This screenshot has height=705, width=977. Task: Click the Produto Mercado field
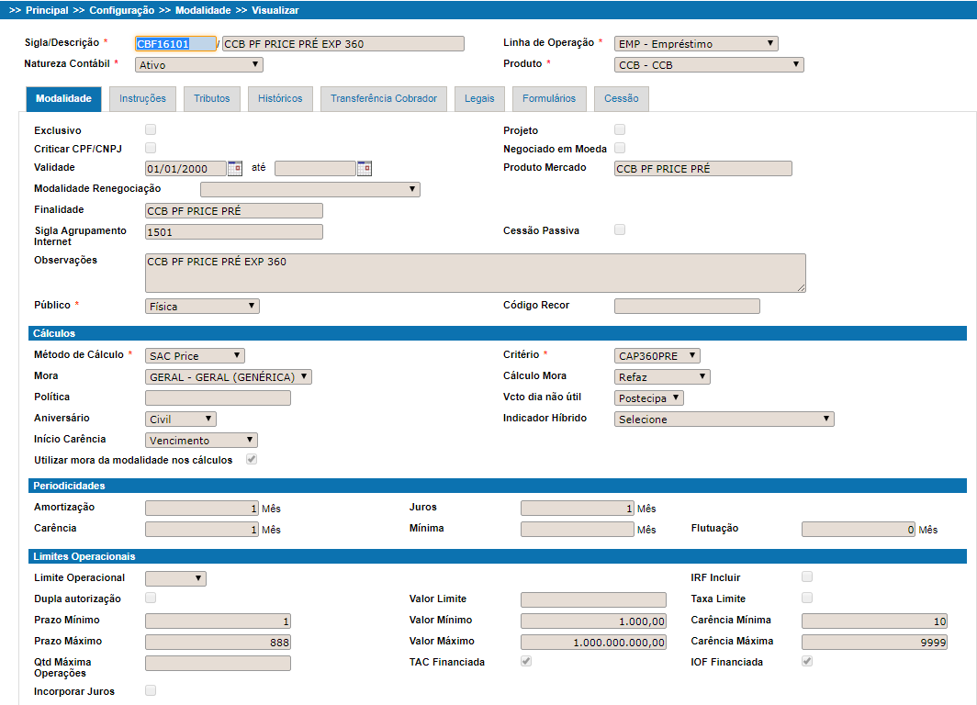(702, 169)
